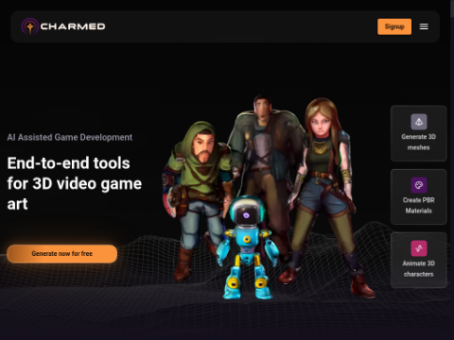The width and height of the screenshot is (454, 340).
Task: Open the Generate 3D meshes card
Action: 419,133
